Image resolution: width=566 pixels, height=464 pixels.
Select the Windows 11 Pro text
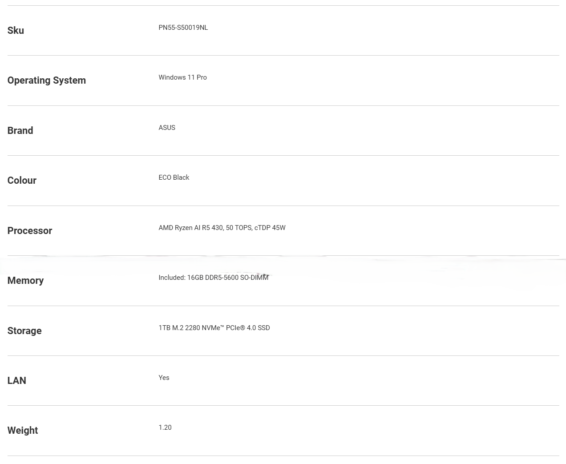182,77
